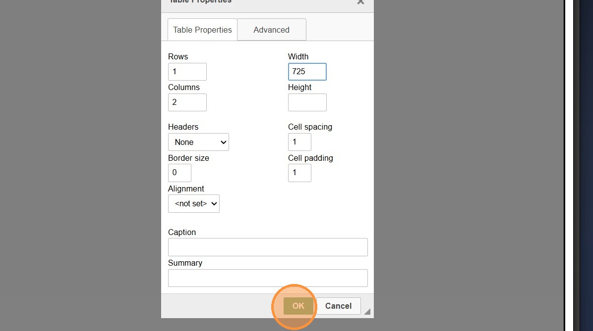Click the dialog resize handle corner

367,311
